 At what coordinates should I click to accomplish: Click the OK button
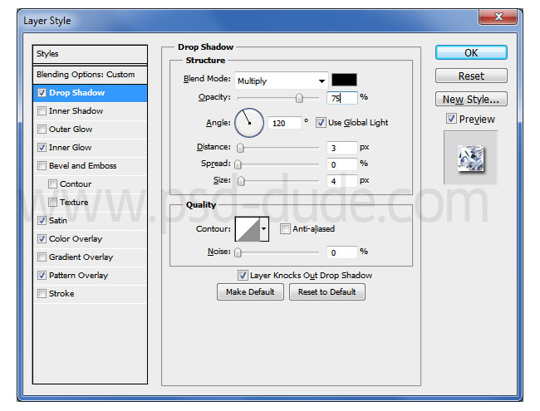coord(471,52)
